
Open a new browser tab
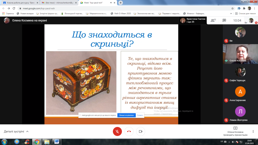121,3
